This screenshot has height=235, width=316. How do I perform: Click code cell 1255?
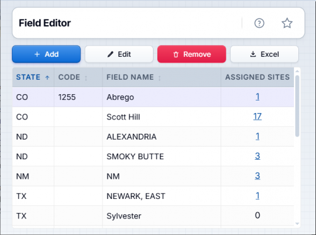78,97
